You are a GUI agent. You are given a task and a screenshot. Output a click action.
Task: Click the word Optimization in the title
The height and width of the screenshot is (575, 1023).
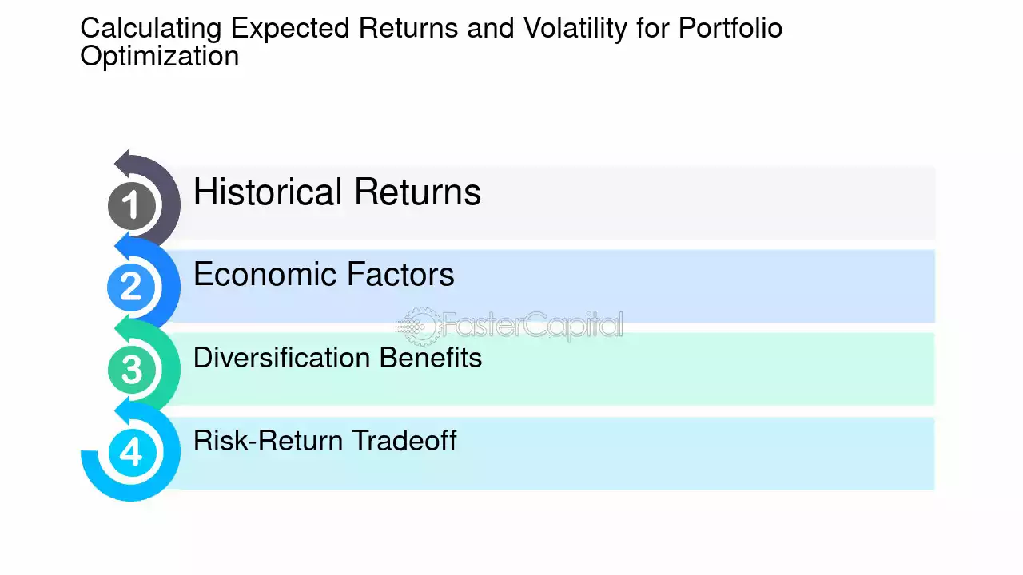(x=160, y=56)
